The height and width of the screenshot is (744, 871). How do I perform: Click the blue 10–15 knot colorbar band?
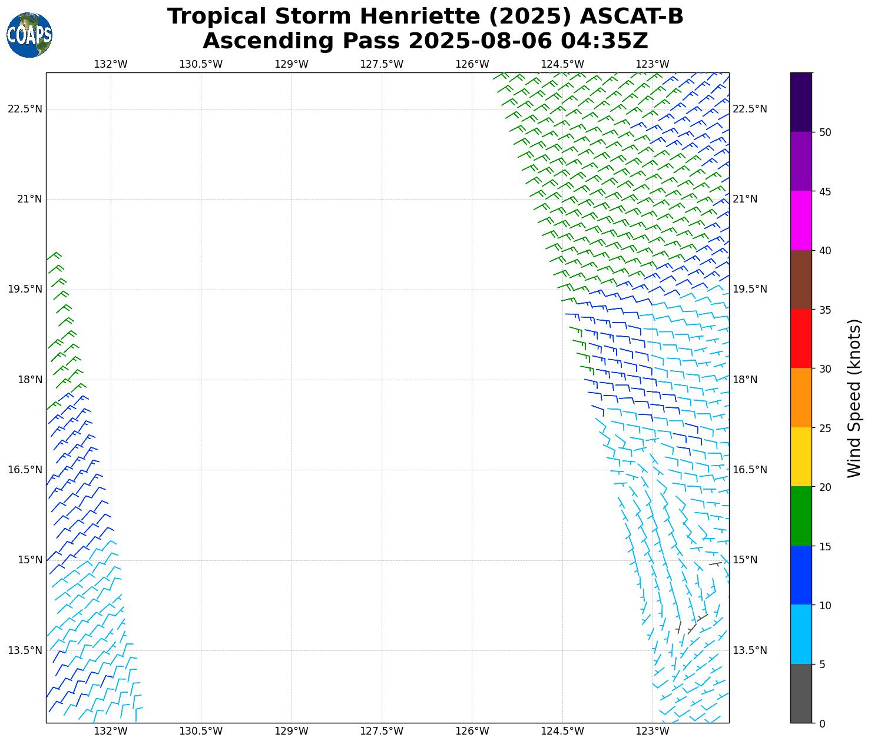click(801, 575)
